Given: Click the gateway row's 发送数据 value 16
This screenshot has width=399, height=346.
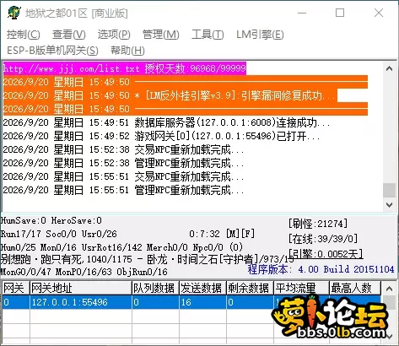Looking at the screenshot, I should pyautogui.click(x=202, y=302).
